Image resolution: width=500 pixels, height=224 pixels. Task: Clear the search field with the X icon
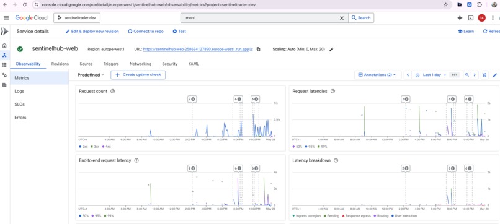(x=342, y=18)
